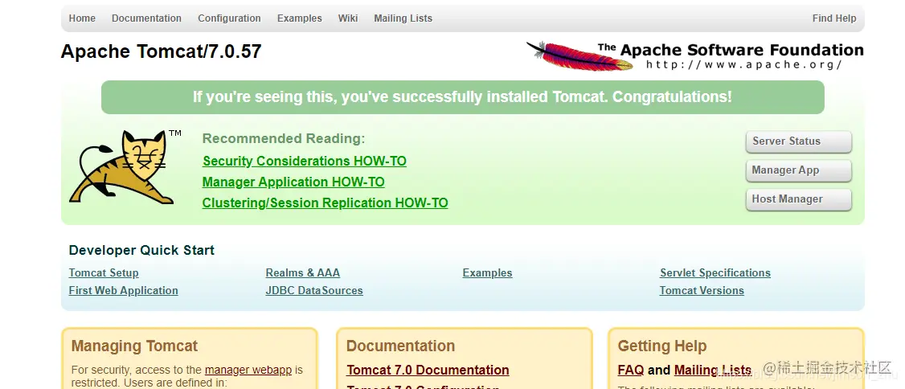Click the Server Status button
Image resolution: width=905 pixels, height=389 pixels.
coord(798,141)
